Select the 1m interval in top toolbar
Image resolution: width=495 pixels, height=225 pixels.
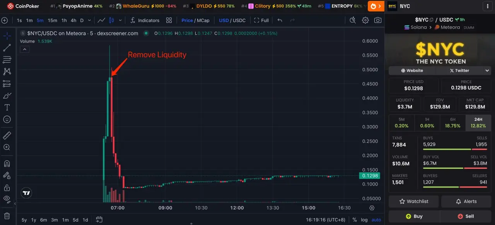[29, 20]
